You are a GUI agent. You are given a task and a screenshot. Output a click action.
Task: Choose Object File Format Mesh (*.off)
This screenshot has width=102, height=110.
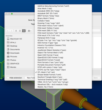click(63, 53)
